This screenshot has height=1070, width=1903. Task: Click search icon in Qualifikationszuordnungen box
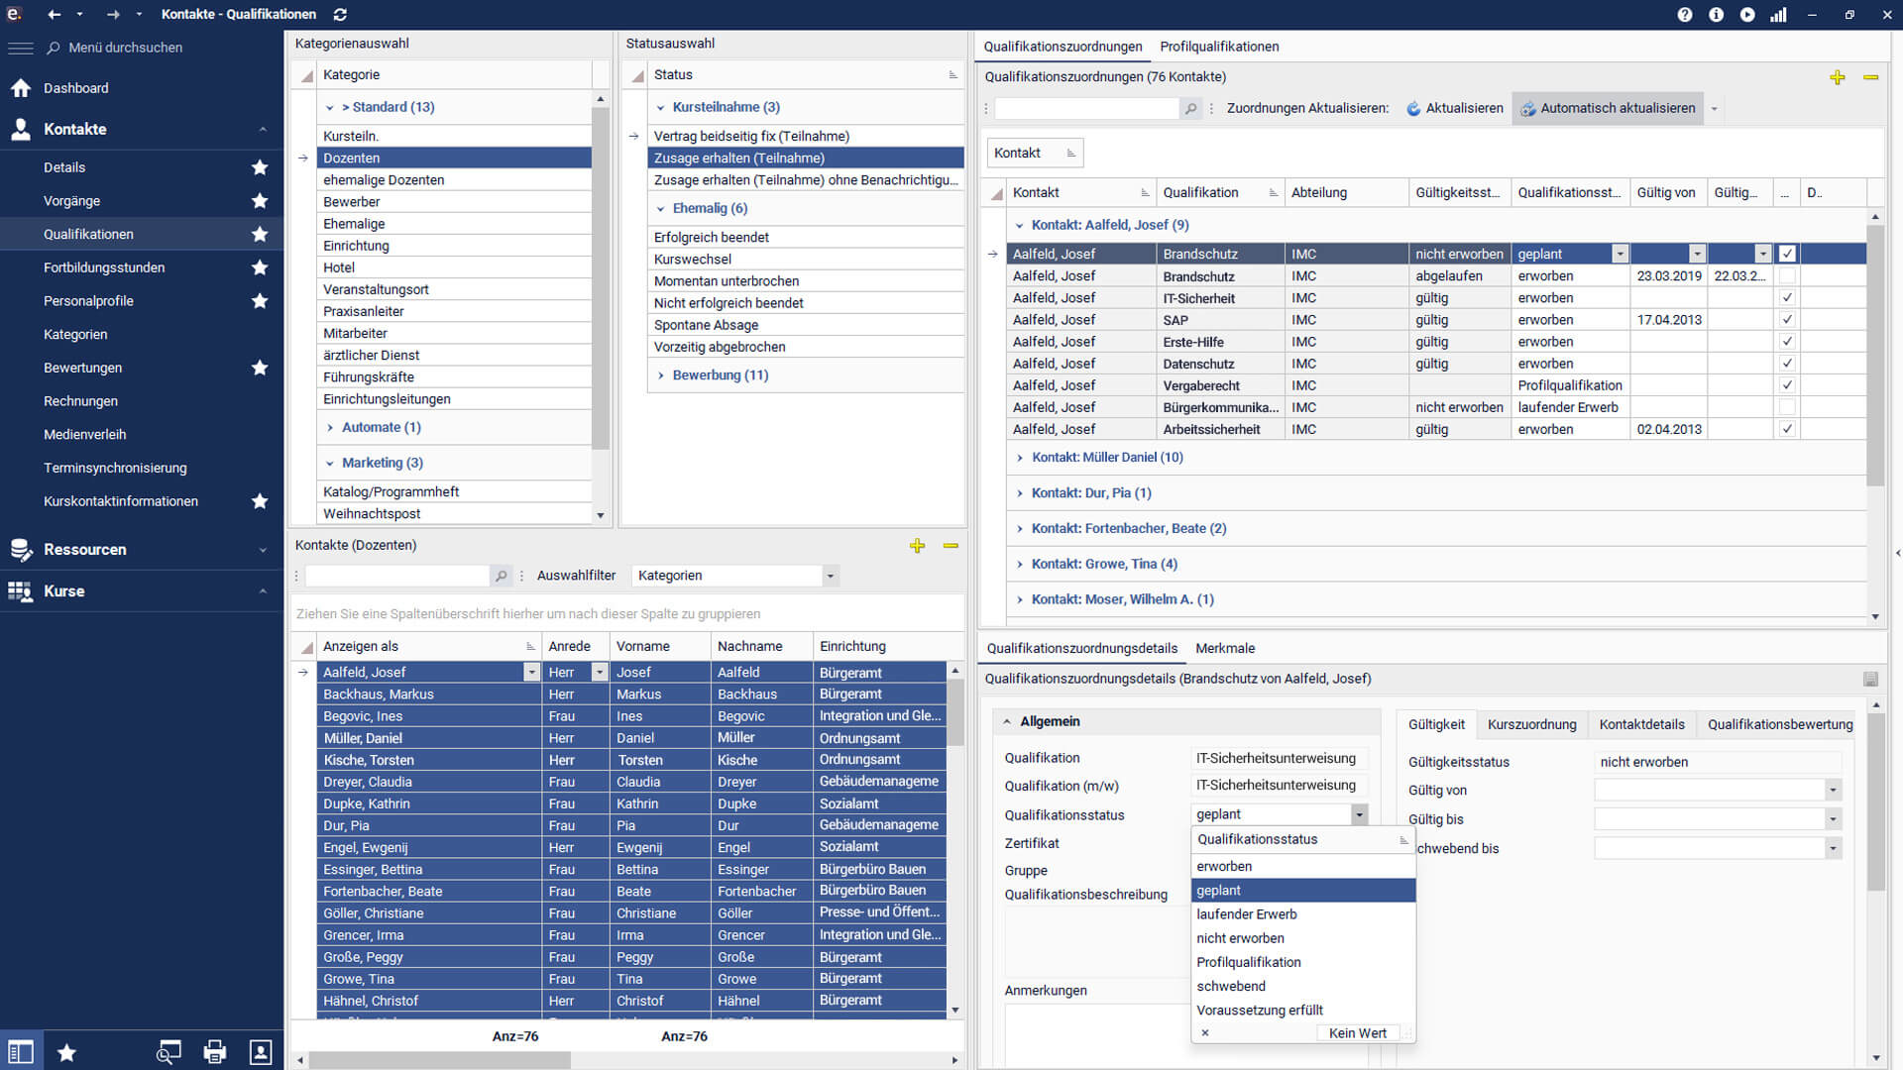[x=1190, y=108]
